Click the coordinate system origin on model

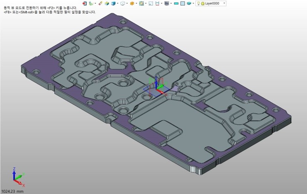156,89
